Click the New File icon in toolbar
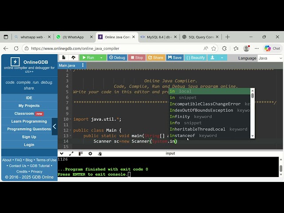The height and width of the screenshot is (213, 284). coord(64,58)
